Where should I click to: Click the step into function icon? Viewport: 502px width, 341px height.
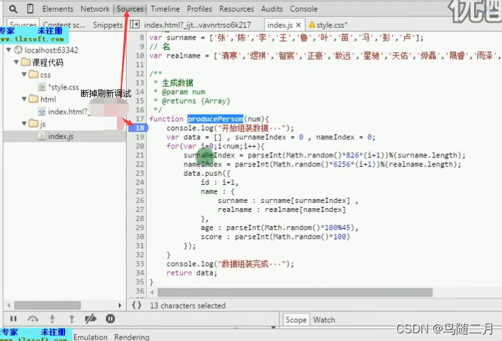(x=53, y=319)
